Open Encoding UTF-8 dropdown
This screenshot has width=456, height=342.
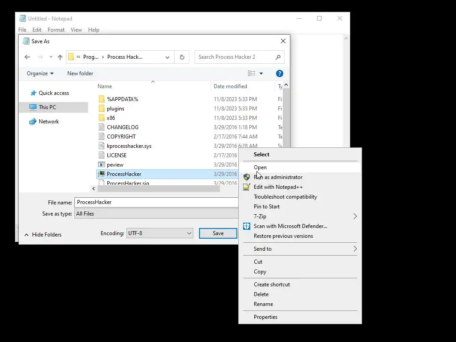click(160, 233)
